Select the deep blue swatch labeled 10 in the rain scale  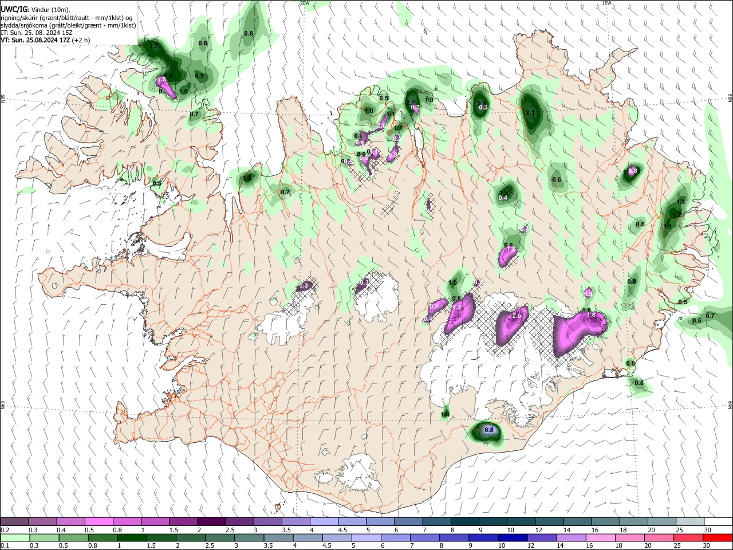pos(513,537)
